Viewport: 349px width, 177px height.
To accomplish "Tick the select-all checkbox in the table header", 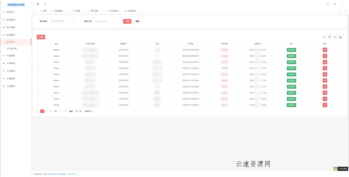I will click(x=38, y=44).
